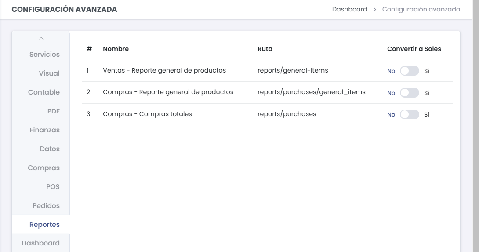Select the Compras tab in sidebar

tap(44, 168)
